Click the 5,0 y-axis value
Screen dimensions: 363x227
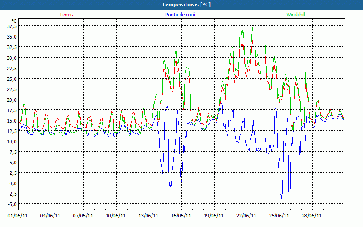pyautogui.click(x=13, y=163)
